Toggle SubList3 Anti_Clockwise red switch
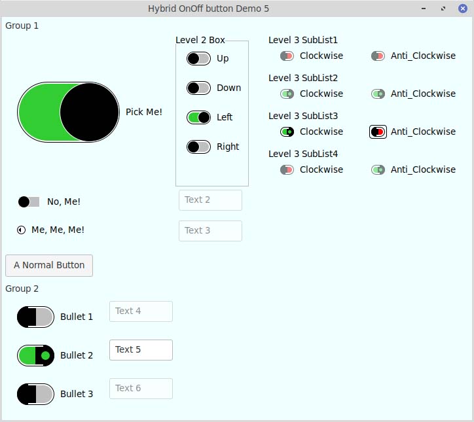The width and height of the screenshot is (474, 422). click(378, 132)
